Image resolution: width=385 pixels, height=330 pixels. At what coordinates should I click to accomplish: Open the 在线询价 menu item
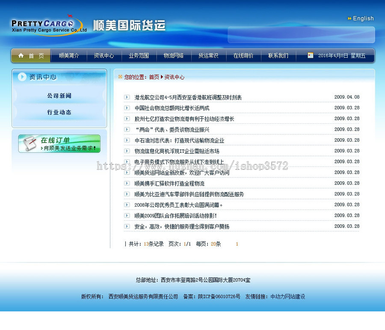pos(243,55)
